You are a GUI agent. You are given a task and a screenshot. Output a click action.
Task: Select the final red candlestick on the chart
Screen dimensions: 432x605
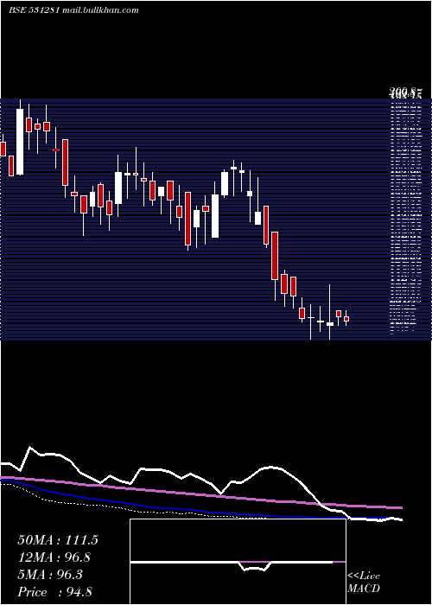coord(346,319)
